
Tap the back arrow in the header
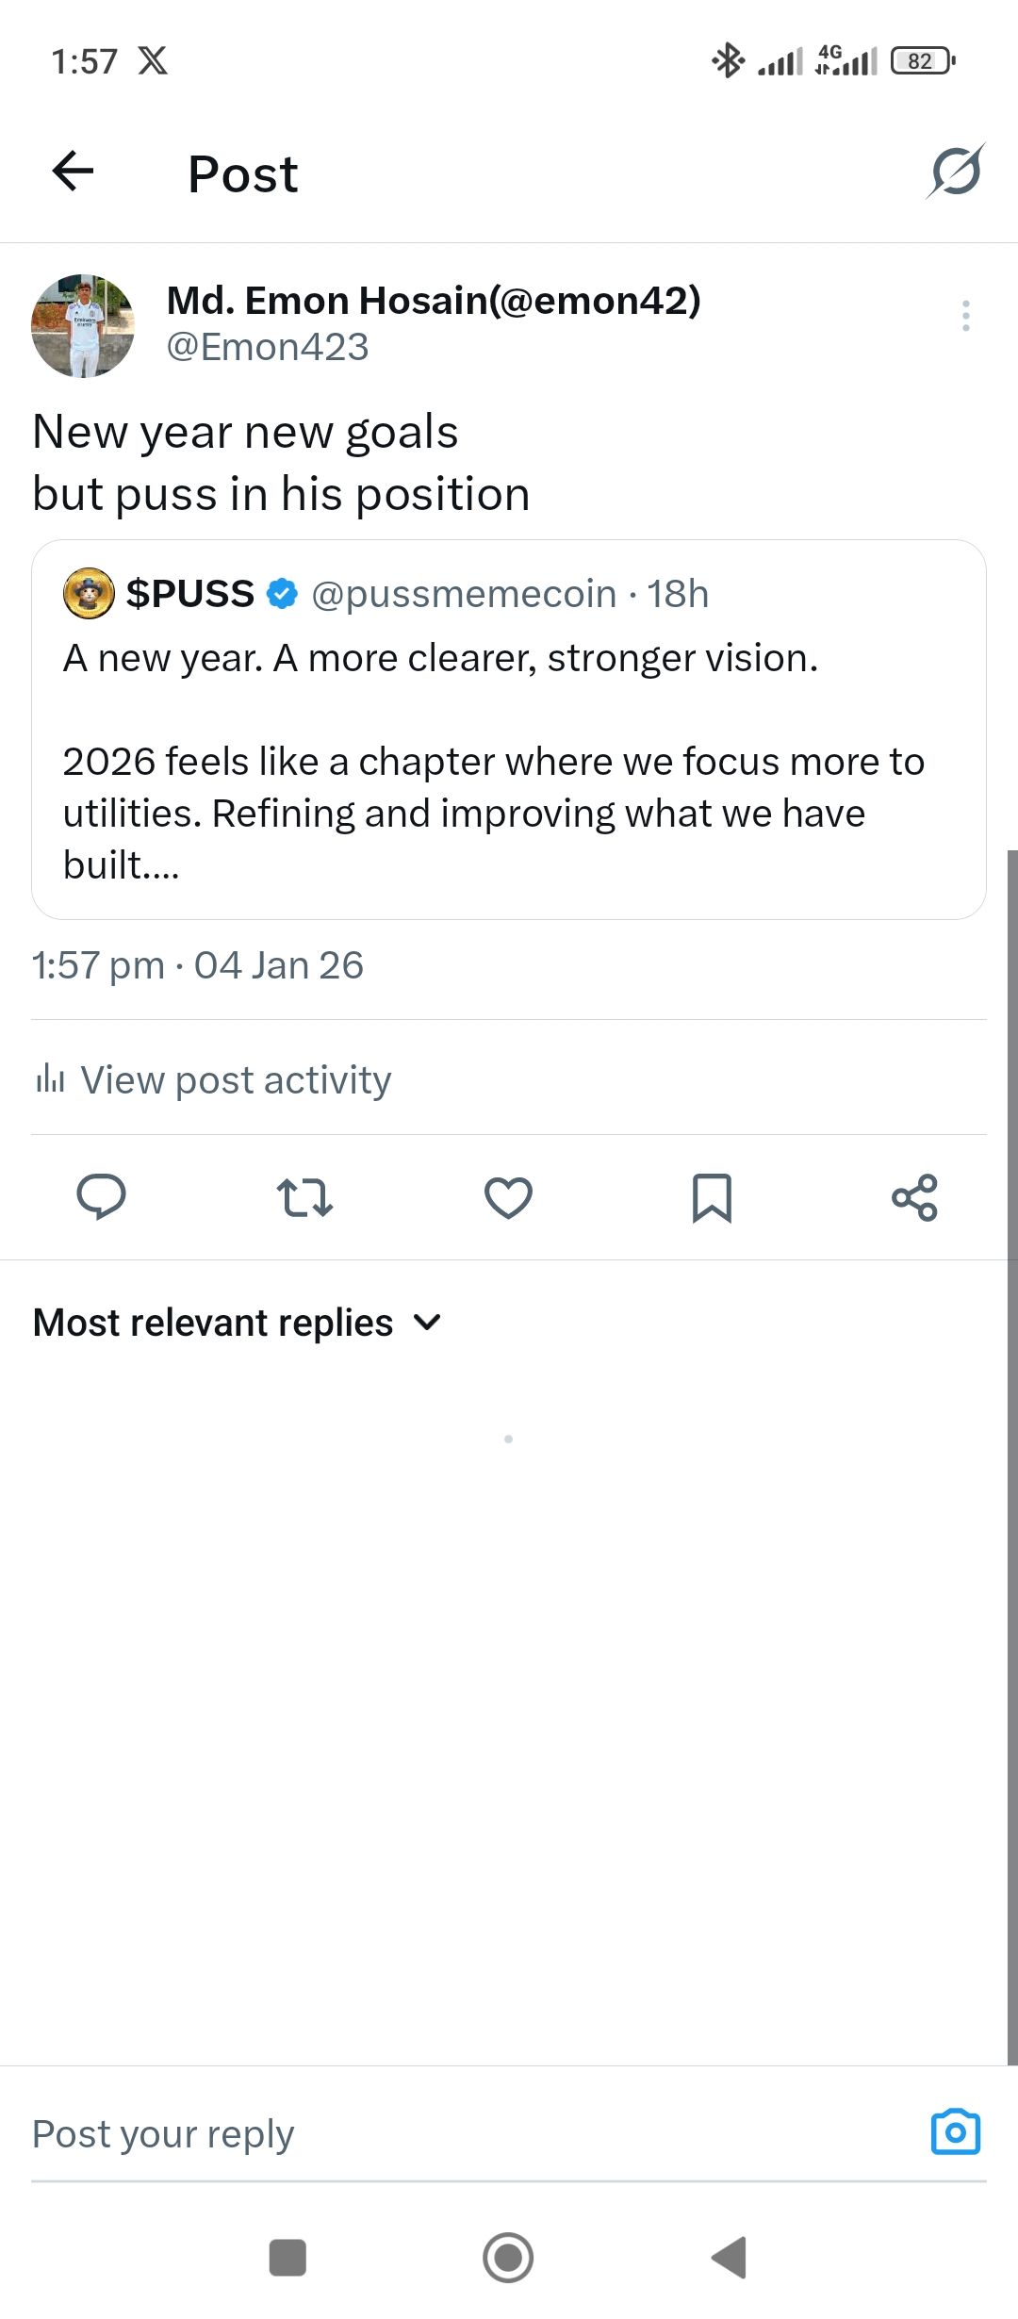coord(73,172)
